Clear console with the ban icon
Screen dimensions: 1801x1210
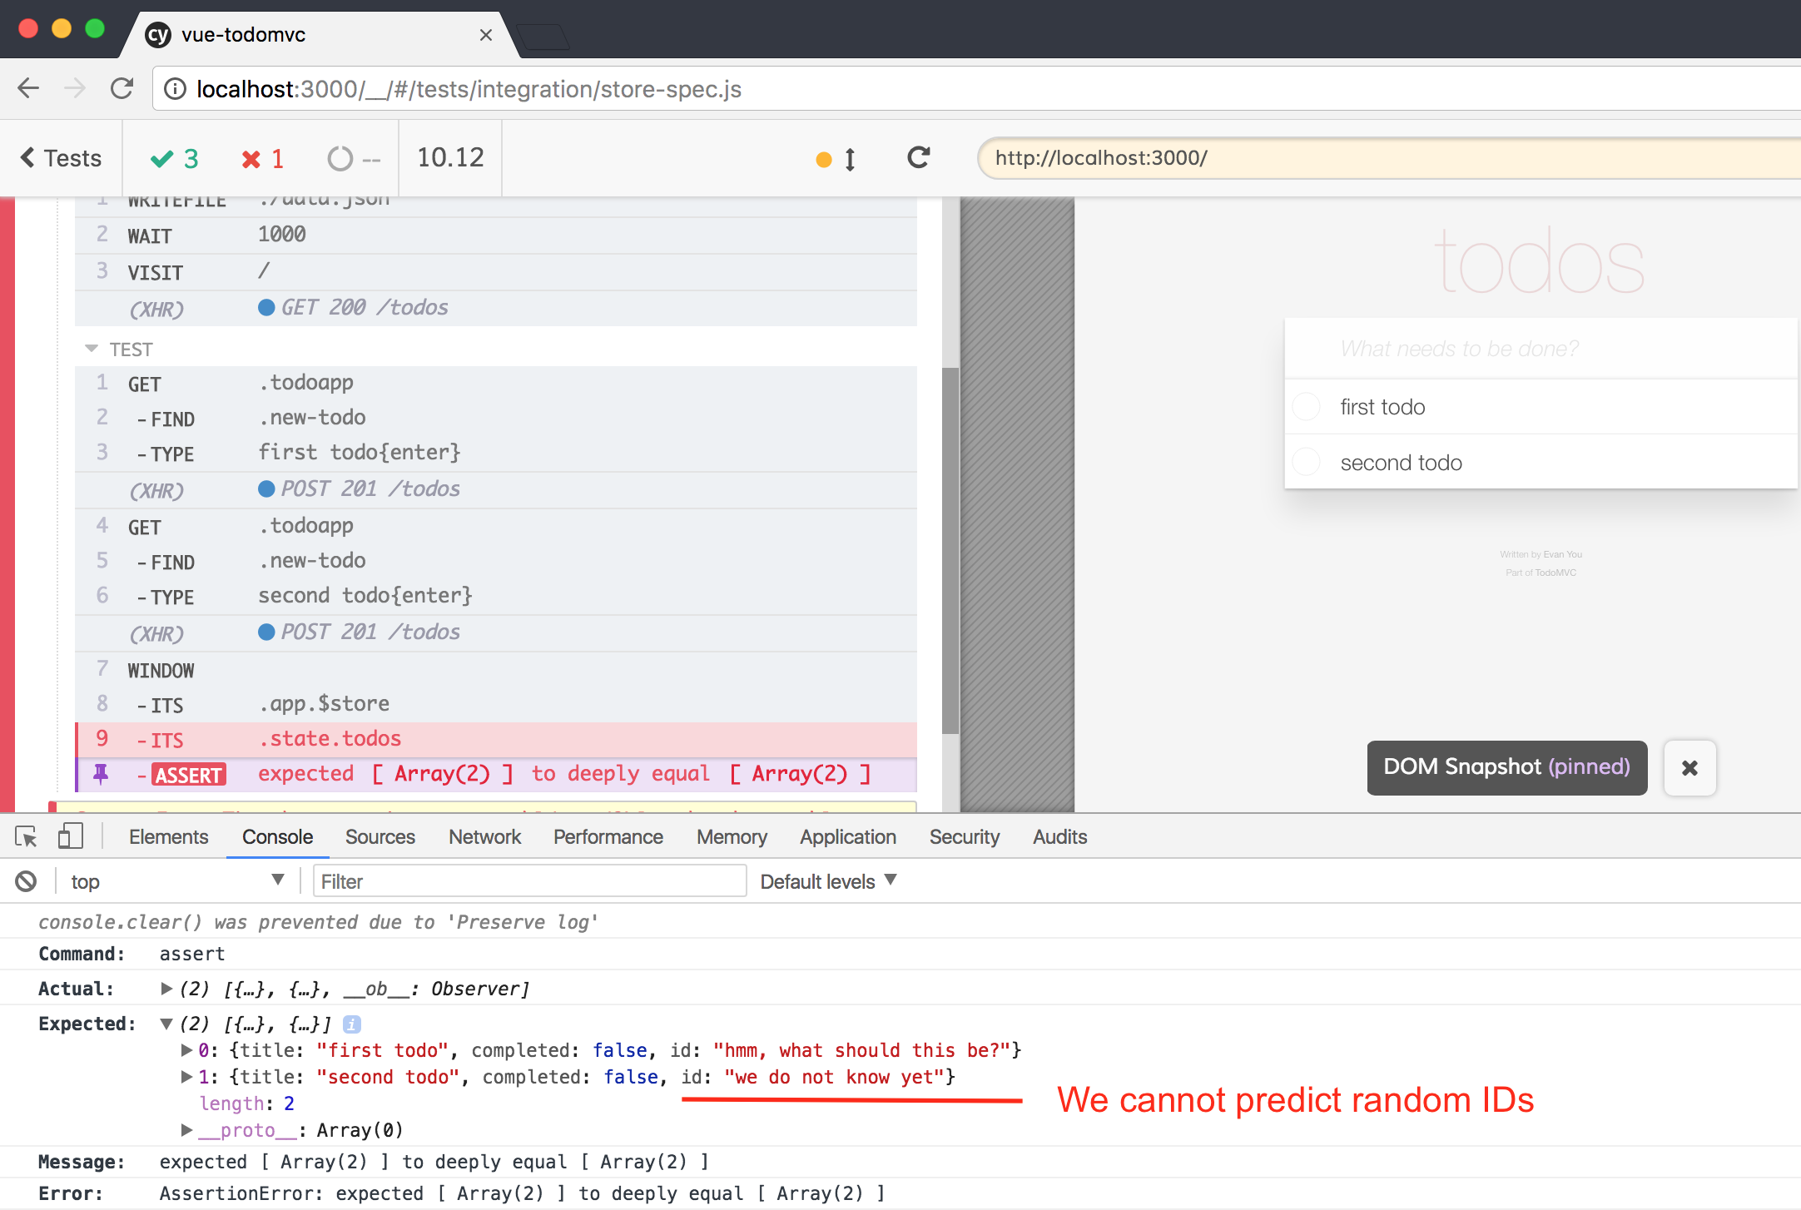click(x=26, y=881)
